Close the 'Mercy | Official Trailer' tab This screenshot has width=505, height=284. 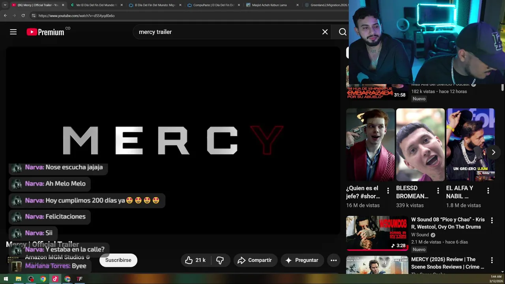pos(63,5)
